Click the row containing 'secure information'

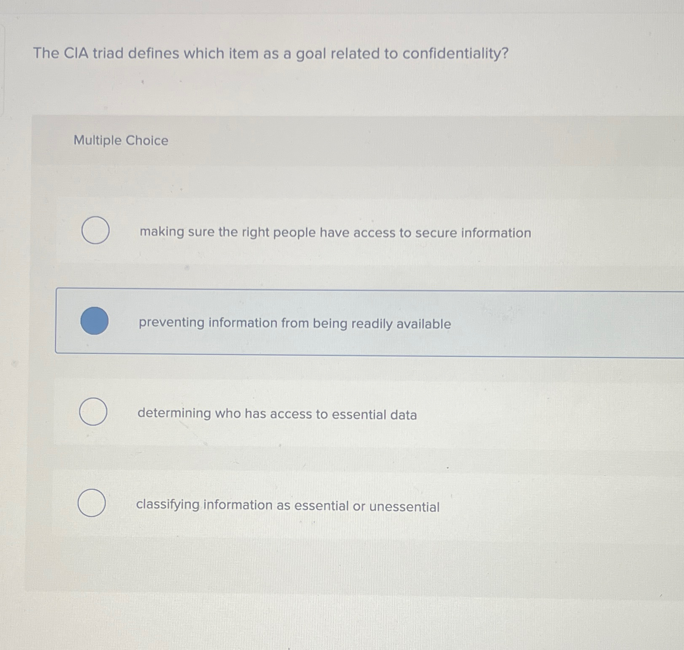334,233
